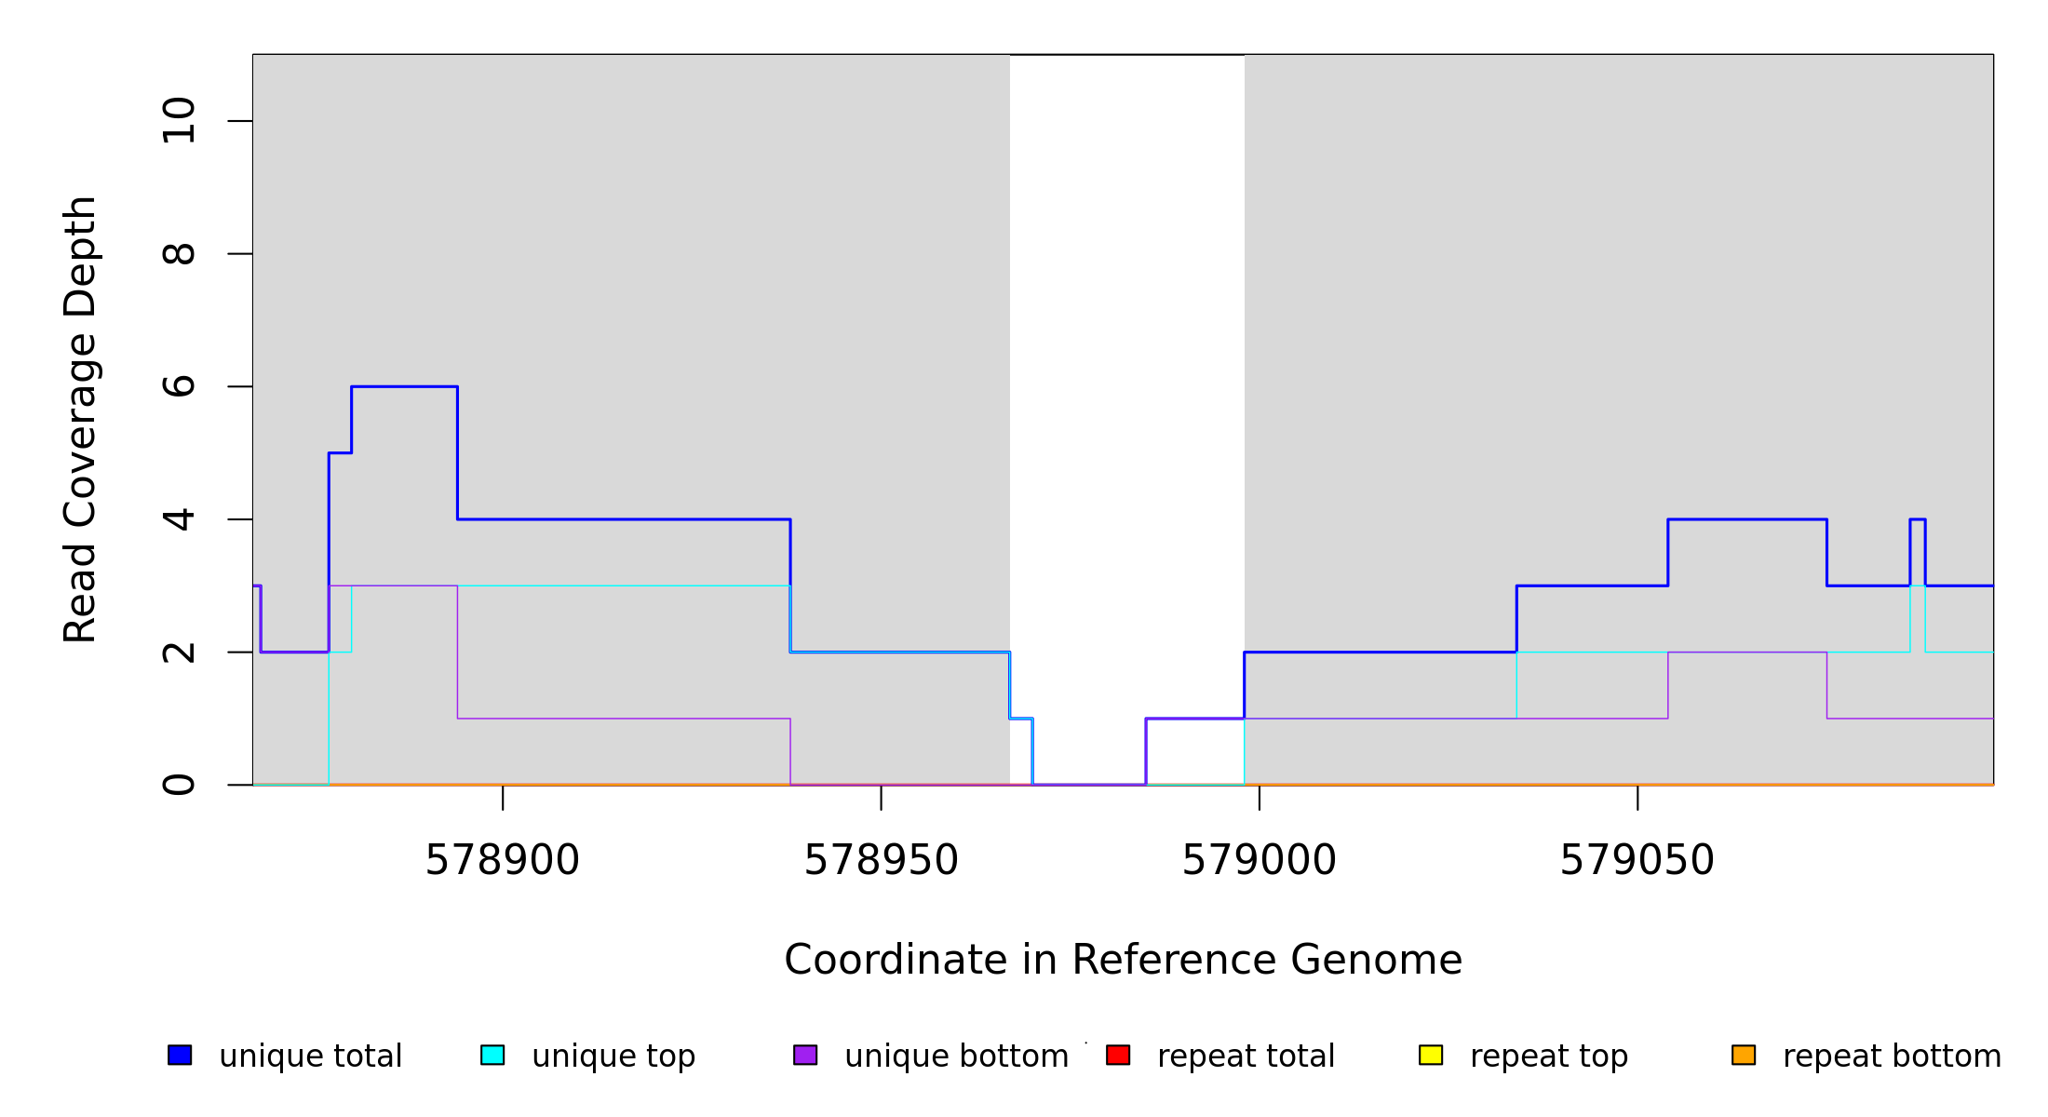Click the x-axis tick label 579050
This screenshot has width=2048, height=1117.
1637,861
